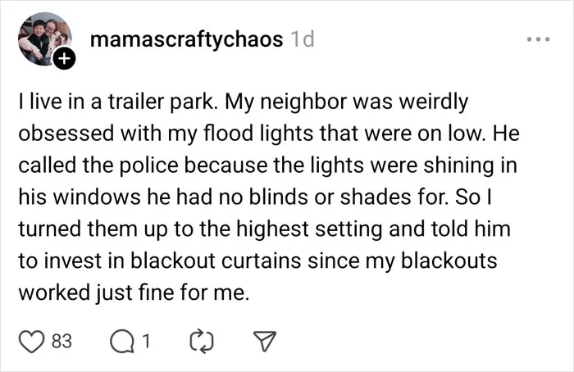Open the three-dots more options menu
Viewport: 574px width, 372px height.
pyautogui.click(x=538, y=39)
